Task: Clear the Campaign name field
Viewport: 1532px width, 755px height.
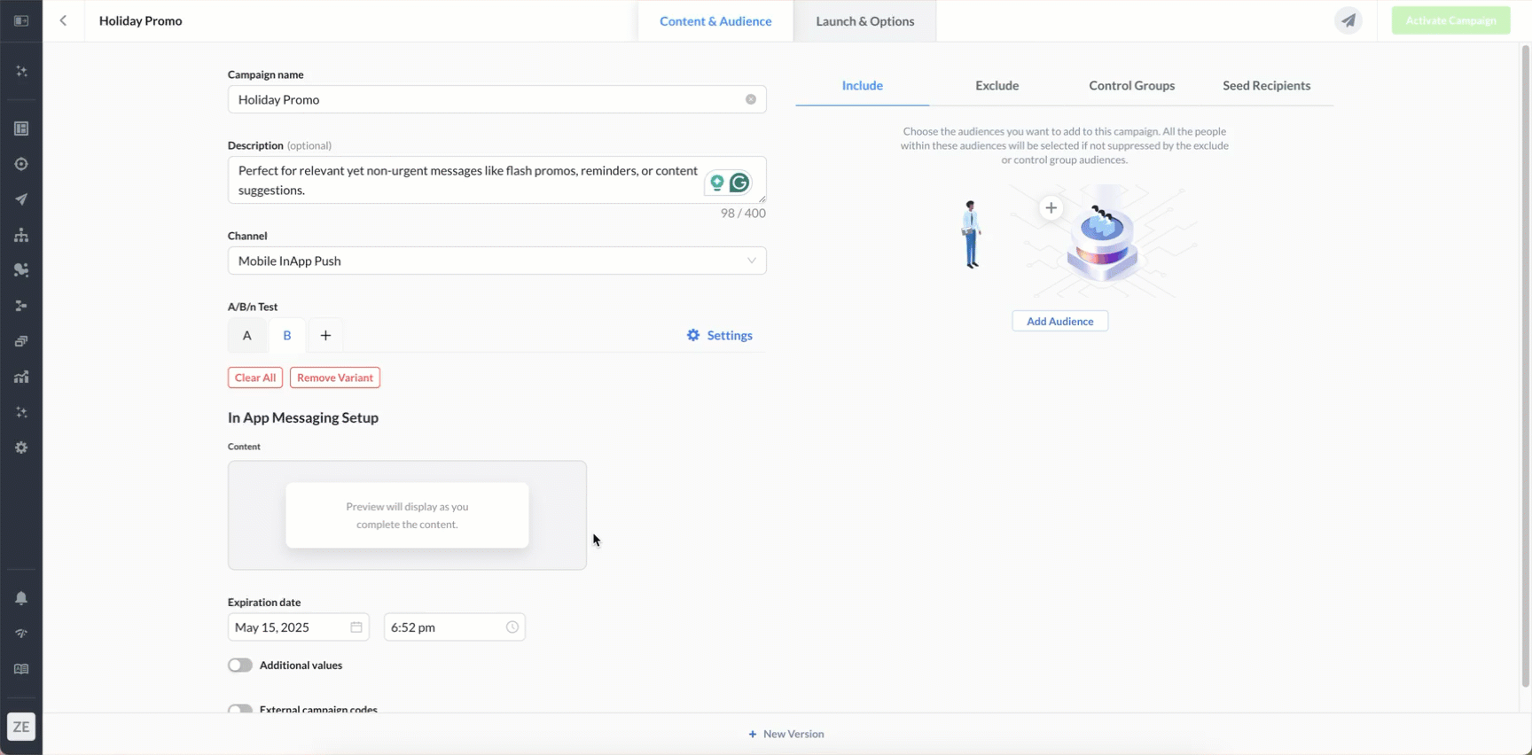Action: [x=750, y=99]
